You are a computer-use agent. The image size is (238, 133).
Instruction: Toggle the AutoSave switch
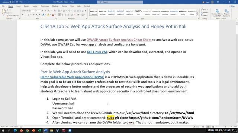[12, 2]
